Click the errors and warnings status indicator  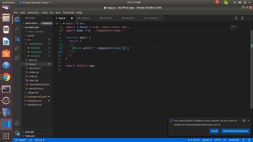(40, 140)
